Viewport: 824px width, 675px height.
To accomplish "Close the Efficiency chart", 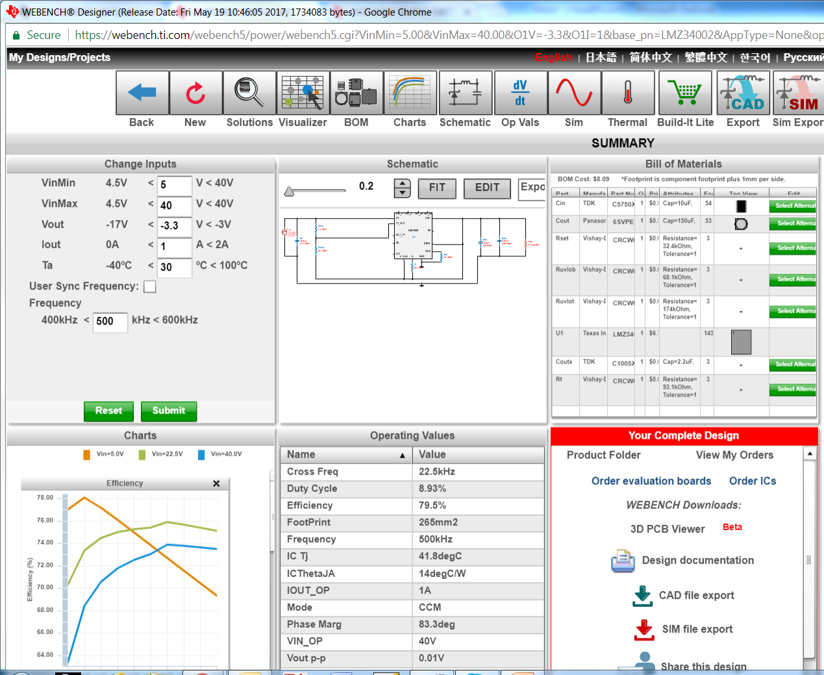I will 216,484.
